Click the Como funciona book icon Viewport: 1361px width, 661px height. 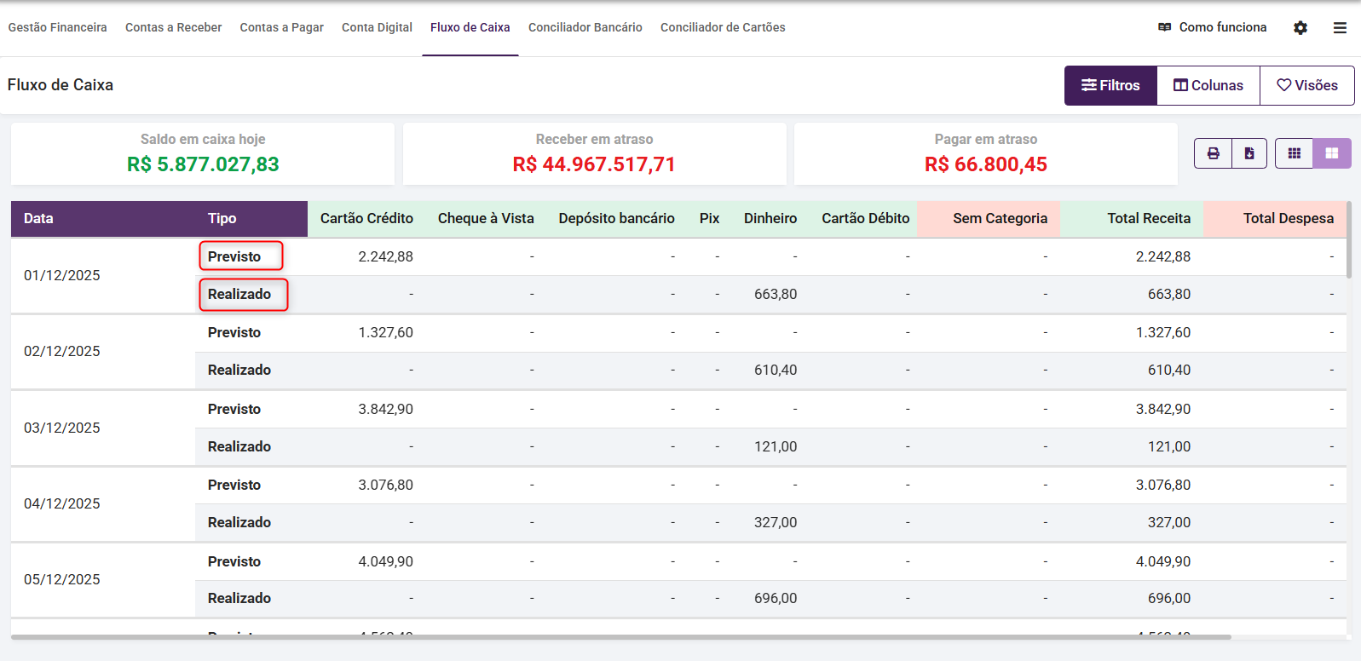coord(1165,27)
